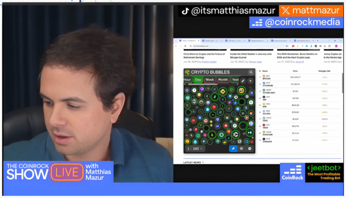Reload the browser page
346x198 pixels.
[x=185, y=46]
